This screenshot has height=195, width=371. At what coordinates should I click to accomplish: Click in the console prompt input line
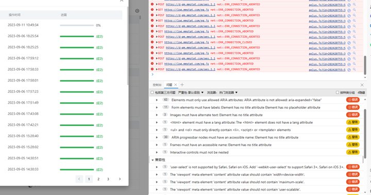[258, 74]
